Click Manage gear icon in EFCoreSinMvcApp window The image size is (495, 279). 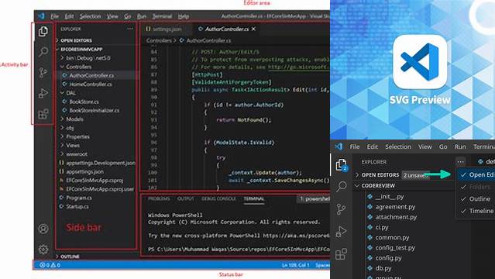coord(43,249)
